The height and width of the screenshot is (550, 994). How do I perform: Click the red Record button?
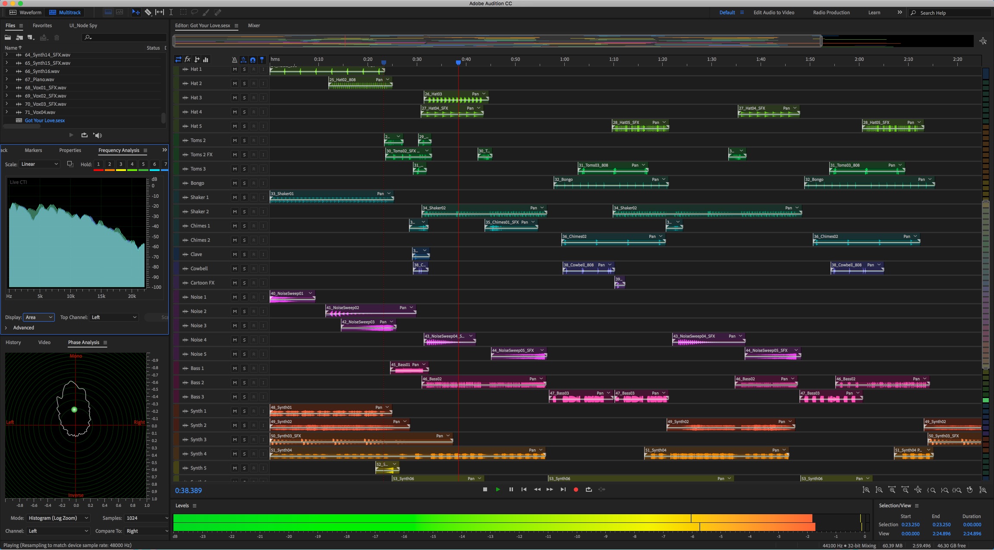(x=576, y=490)
